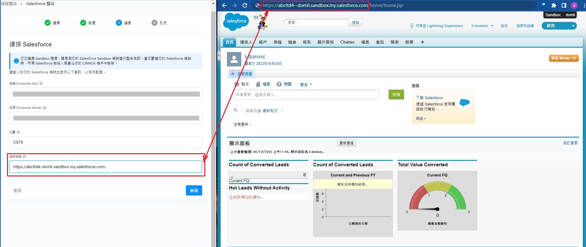Open the 預測 forecasts tab
586x247 pixels.
click(395, 42)
